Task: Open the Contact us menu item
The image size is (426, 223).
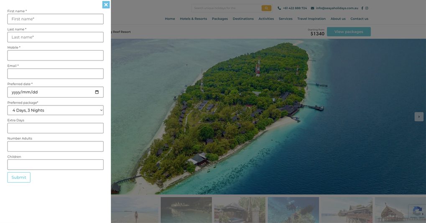Action: click(359, 19)
